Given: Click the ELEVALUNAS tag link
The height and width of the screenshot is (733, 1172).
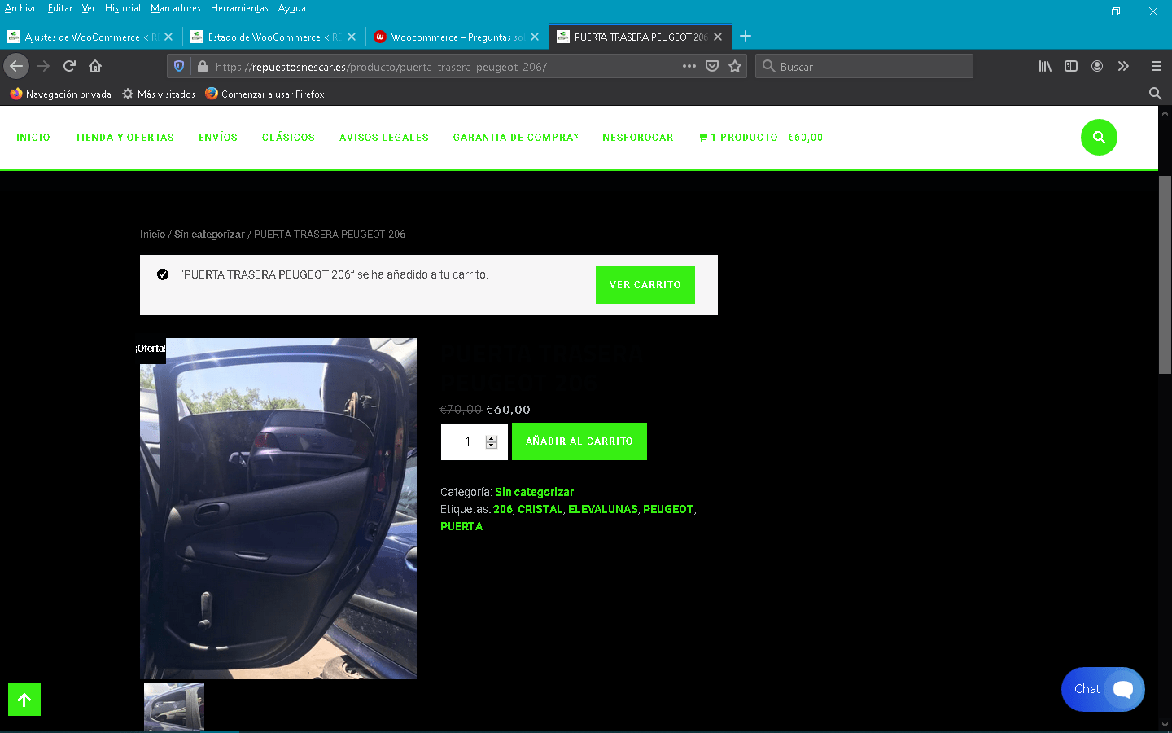Looking at the screenshot, I should pyautogui.click(x=603, y=509).
